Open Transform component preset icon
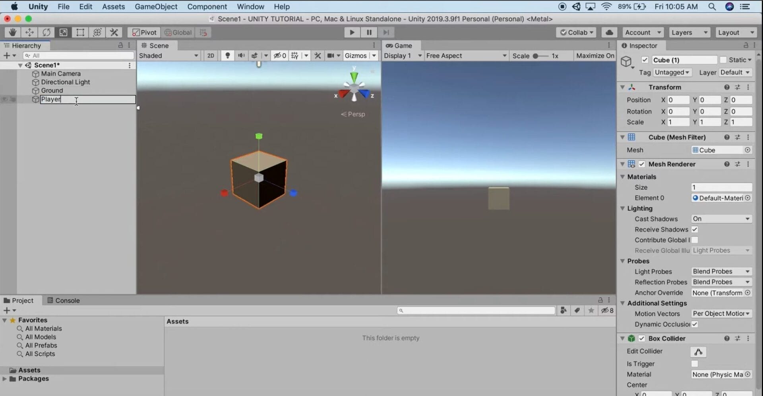Viewport: 763px width, 396px height. pos(737,87)
